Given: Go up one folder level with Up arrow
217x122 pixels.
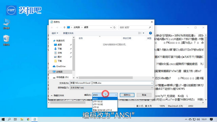Looking at the screenshot, I should point(64,27).
